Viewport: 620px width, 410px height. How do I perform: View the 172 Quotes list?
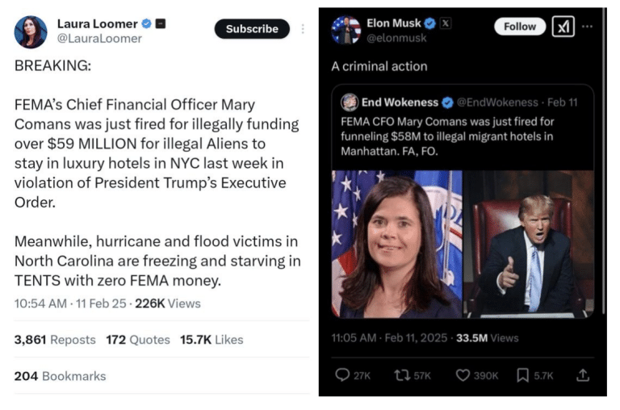tap(138, 340)
